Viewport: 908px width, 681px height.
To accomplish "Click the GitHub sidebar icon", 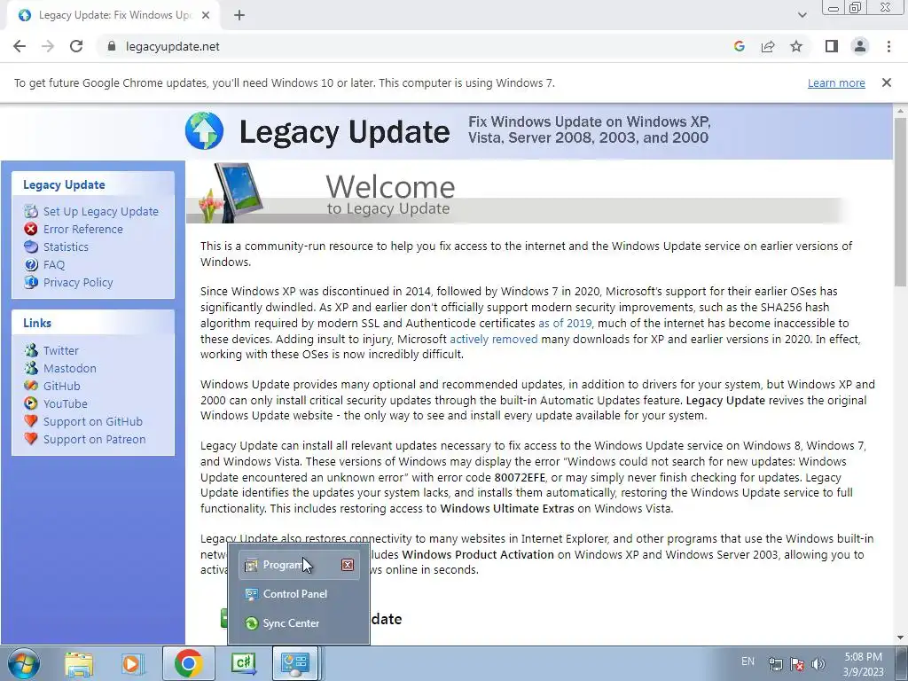I will click(x=31, y=386).
